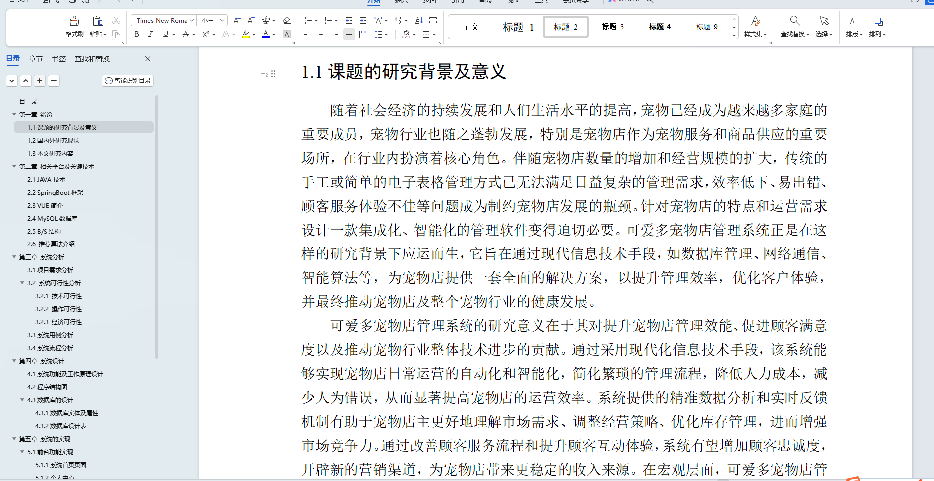Click the bulleted list icon

(308, 20)
